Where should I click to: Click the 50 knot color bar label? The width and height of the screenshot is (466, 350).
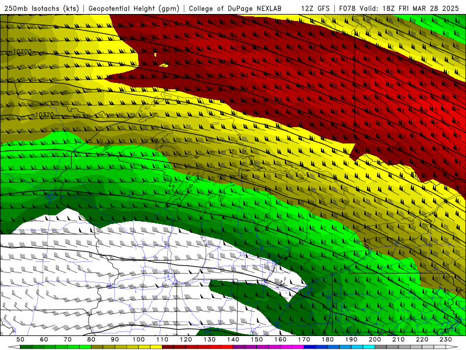click(20, 339)
